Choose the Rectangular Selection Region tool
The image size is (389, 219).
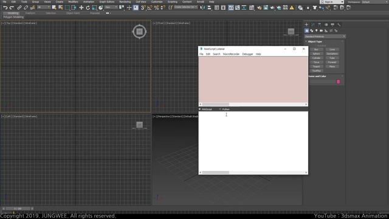(67, 8)
